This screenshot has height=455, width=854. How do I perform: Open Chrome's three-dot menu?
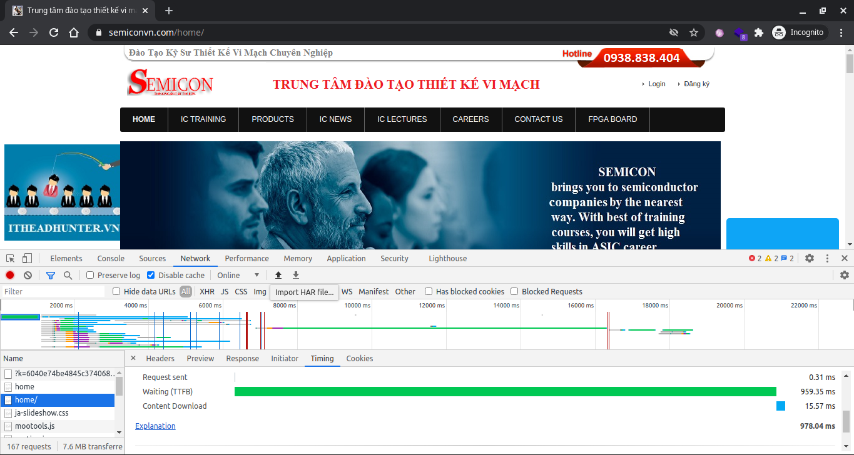tap(841, 32)
